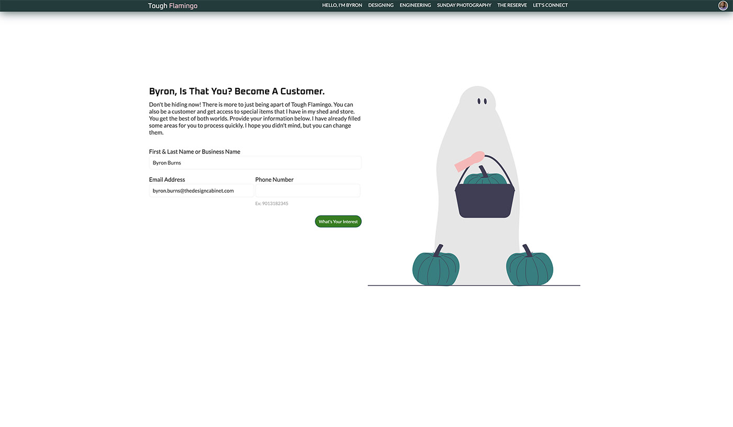
Task: Click the ghost's eyes in the illustration
Action: coord(482,101)
